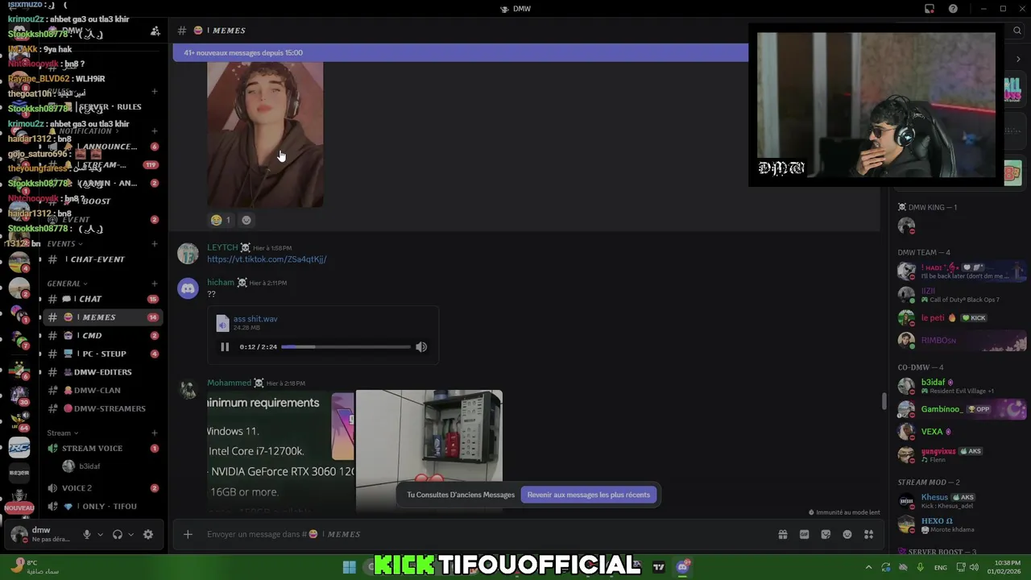1031x580 pixels.
Task: Open the ass shit.wav file name link
Action: click(x=255, y=319)
